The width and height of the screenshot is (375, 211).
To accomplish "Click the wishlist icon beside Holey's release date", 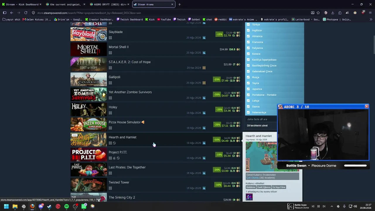I will [204, 113].
